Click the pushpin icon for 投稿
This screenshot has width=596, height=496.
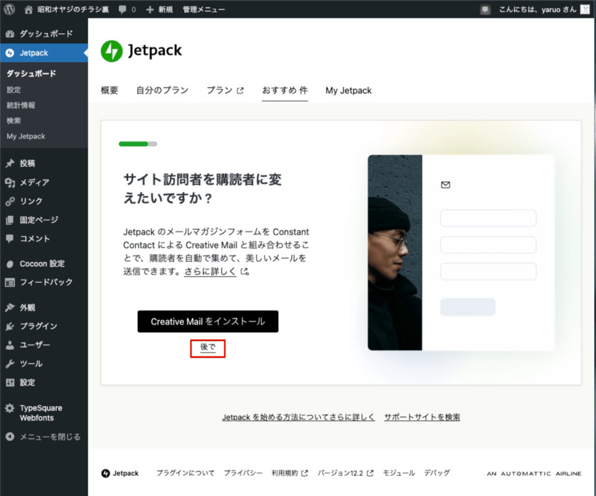click(x=10, y=164)
